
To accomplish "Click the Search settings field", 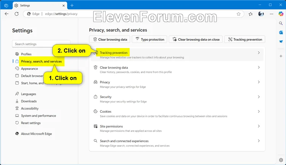I will pyautogui.click(x=41, y=44).
